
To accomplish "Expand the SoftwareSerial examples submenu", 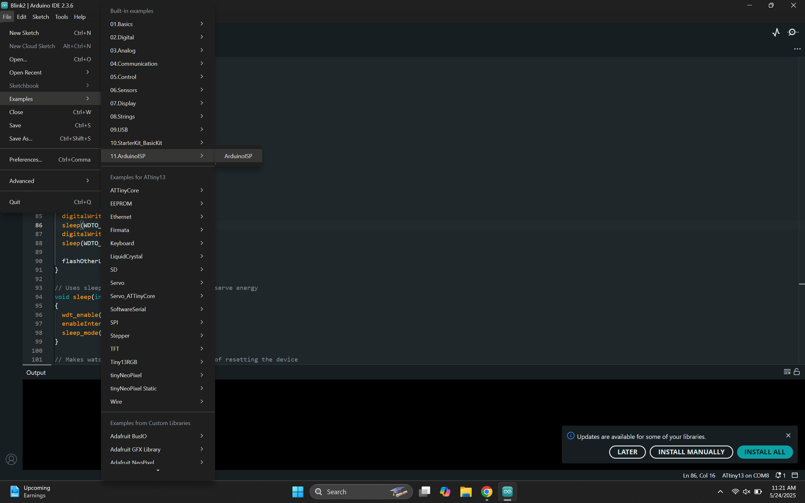I will [x=158, y=309].
